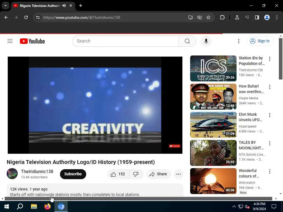
Task: Click the horizontal scrollbar thumb
Action: coord(138,199)
